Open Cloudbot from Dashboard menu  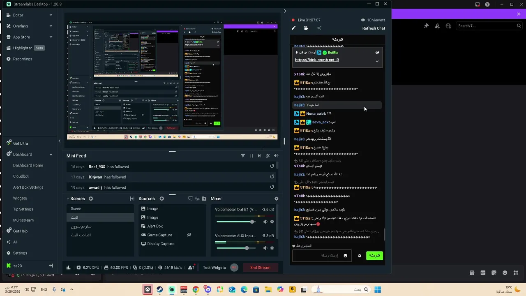pyautogui.click(x=21, y=176)
